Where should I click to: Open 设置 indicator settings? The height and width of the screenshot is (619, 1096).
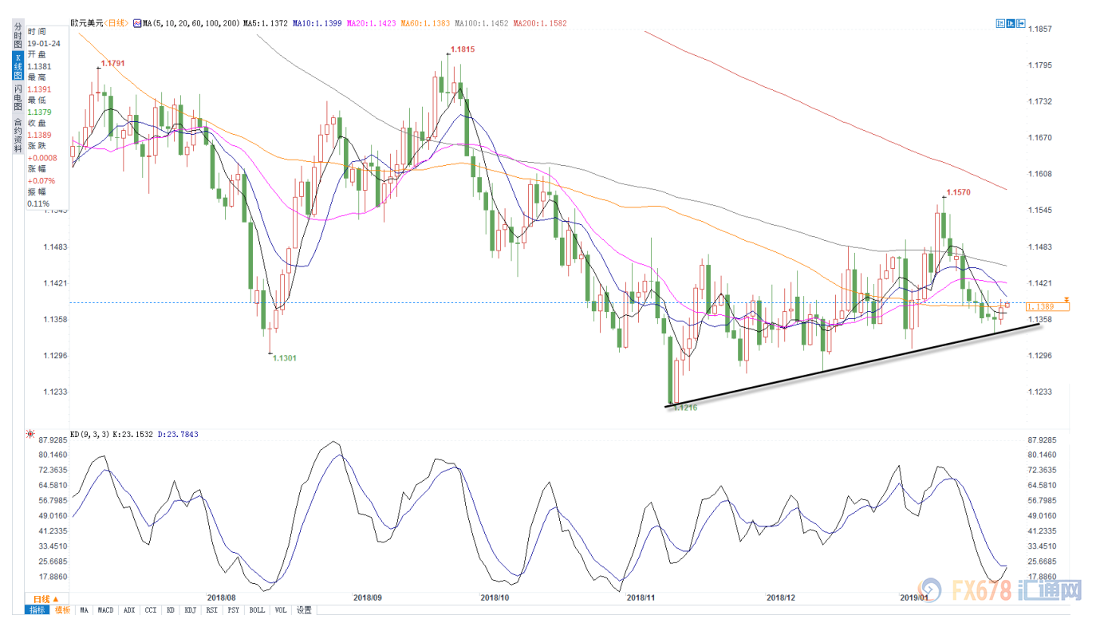tap(304, 610)
